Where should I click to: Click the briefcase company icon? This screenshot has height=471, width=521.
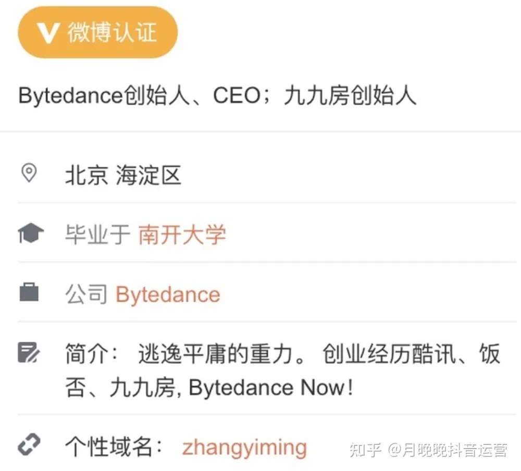pyautogui.click(x=29, y=292)
